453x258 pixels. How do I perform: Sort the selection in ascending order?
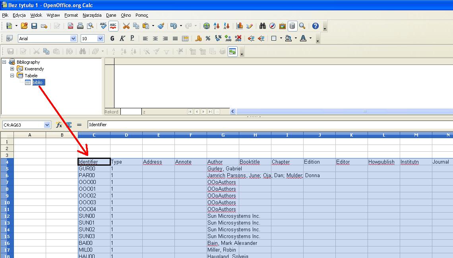(x=217, y=26)
